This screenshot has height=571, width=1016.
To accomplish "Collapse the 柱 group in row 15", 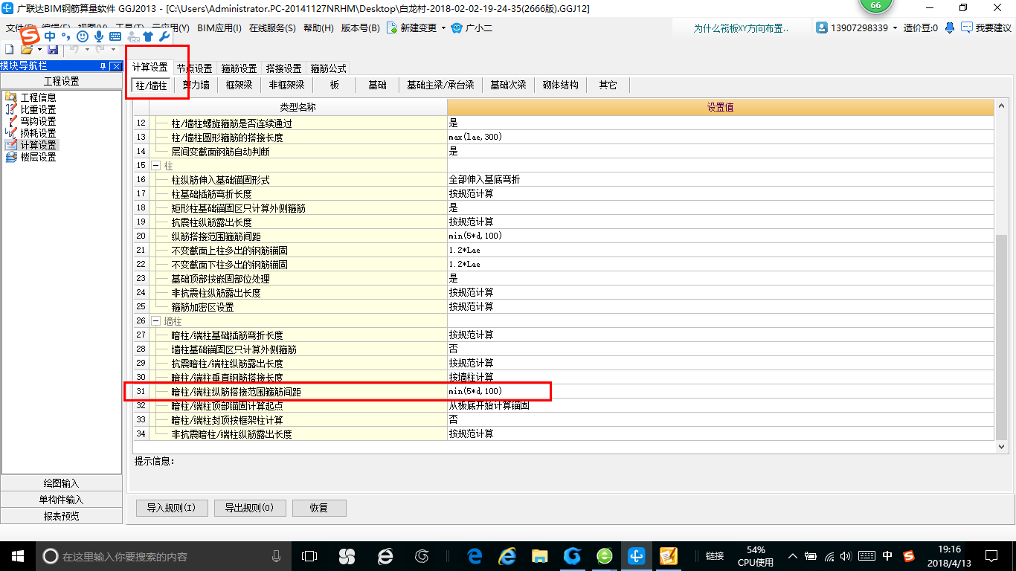I will pyautogui.click(x=156, y=165).
